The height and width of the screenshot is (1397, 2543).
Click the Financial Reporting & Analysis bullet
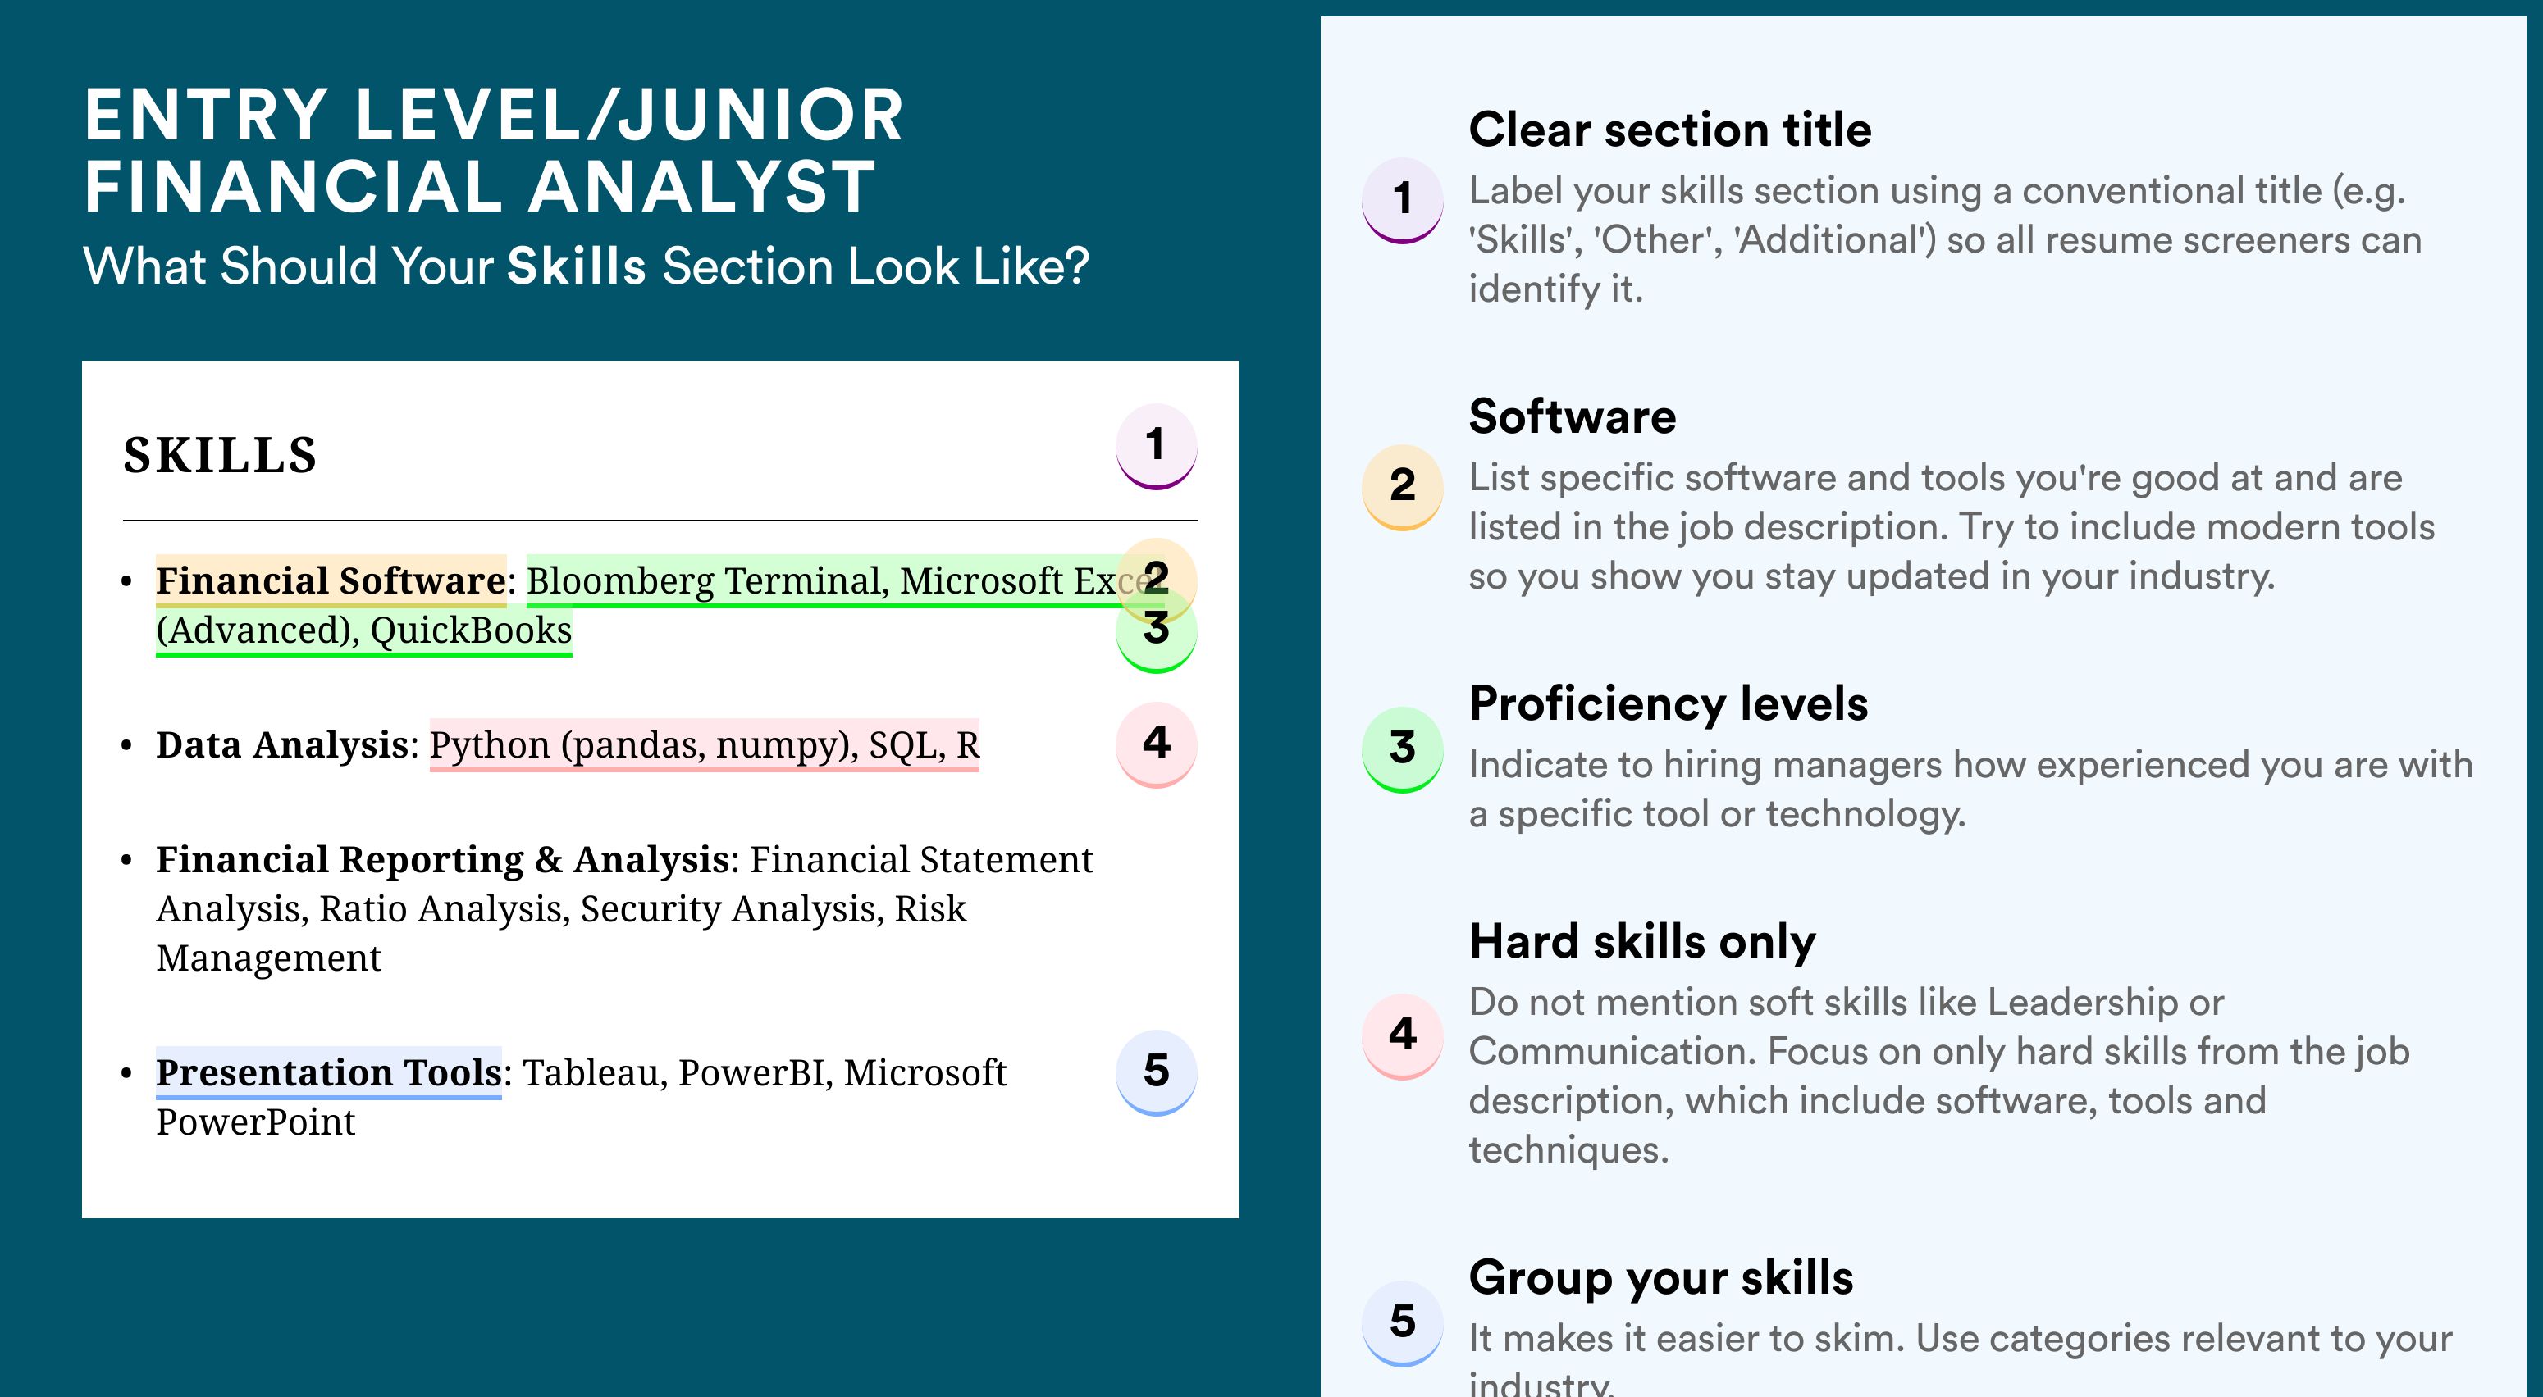[624, 908]
